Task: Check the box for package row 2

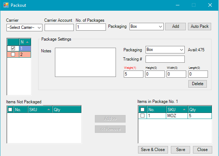Action: (x=13, y=54)
